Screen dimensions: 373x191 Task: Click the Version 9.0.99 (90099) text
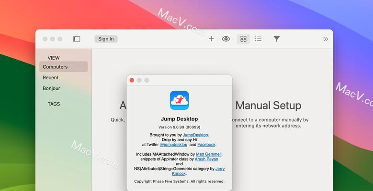[180, 127]
